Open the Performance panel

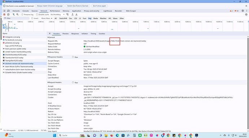pyautogui.click(x=55, y=11)
